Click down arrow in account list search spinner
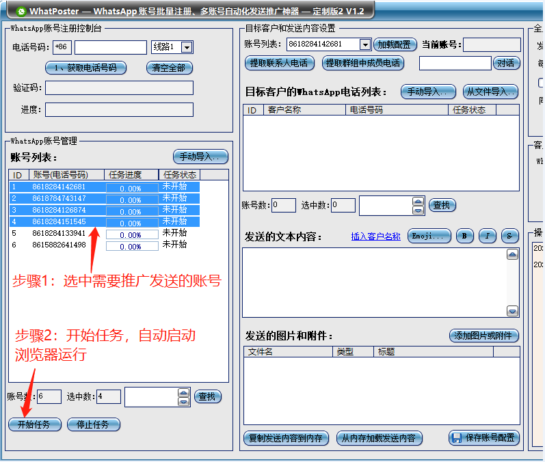545x462 pixels. 183,402
